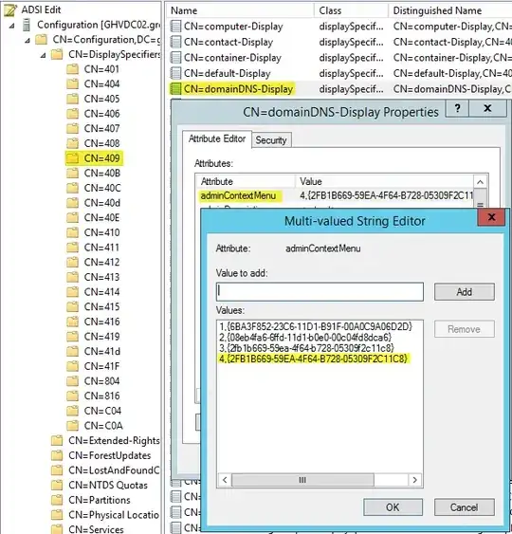Click the Values list right scroll arrow
The width and height of the screenshot is (512, 534).
click(x=414, y=480)
